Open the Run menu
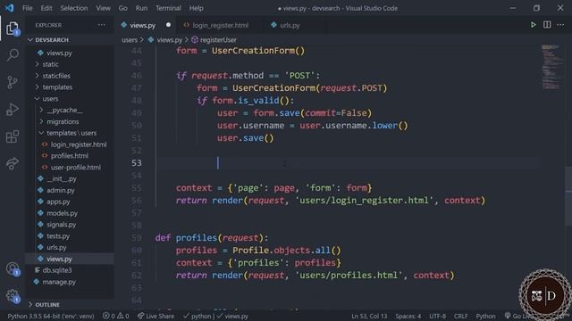572x321 pixels. (141, 8)
